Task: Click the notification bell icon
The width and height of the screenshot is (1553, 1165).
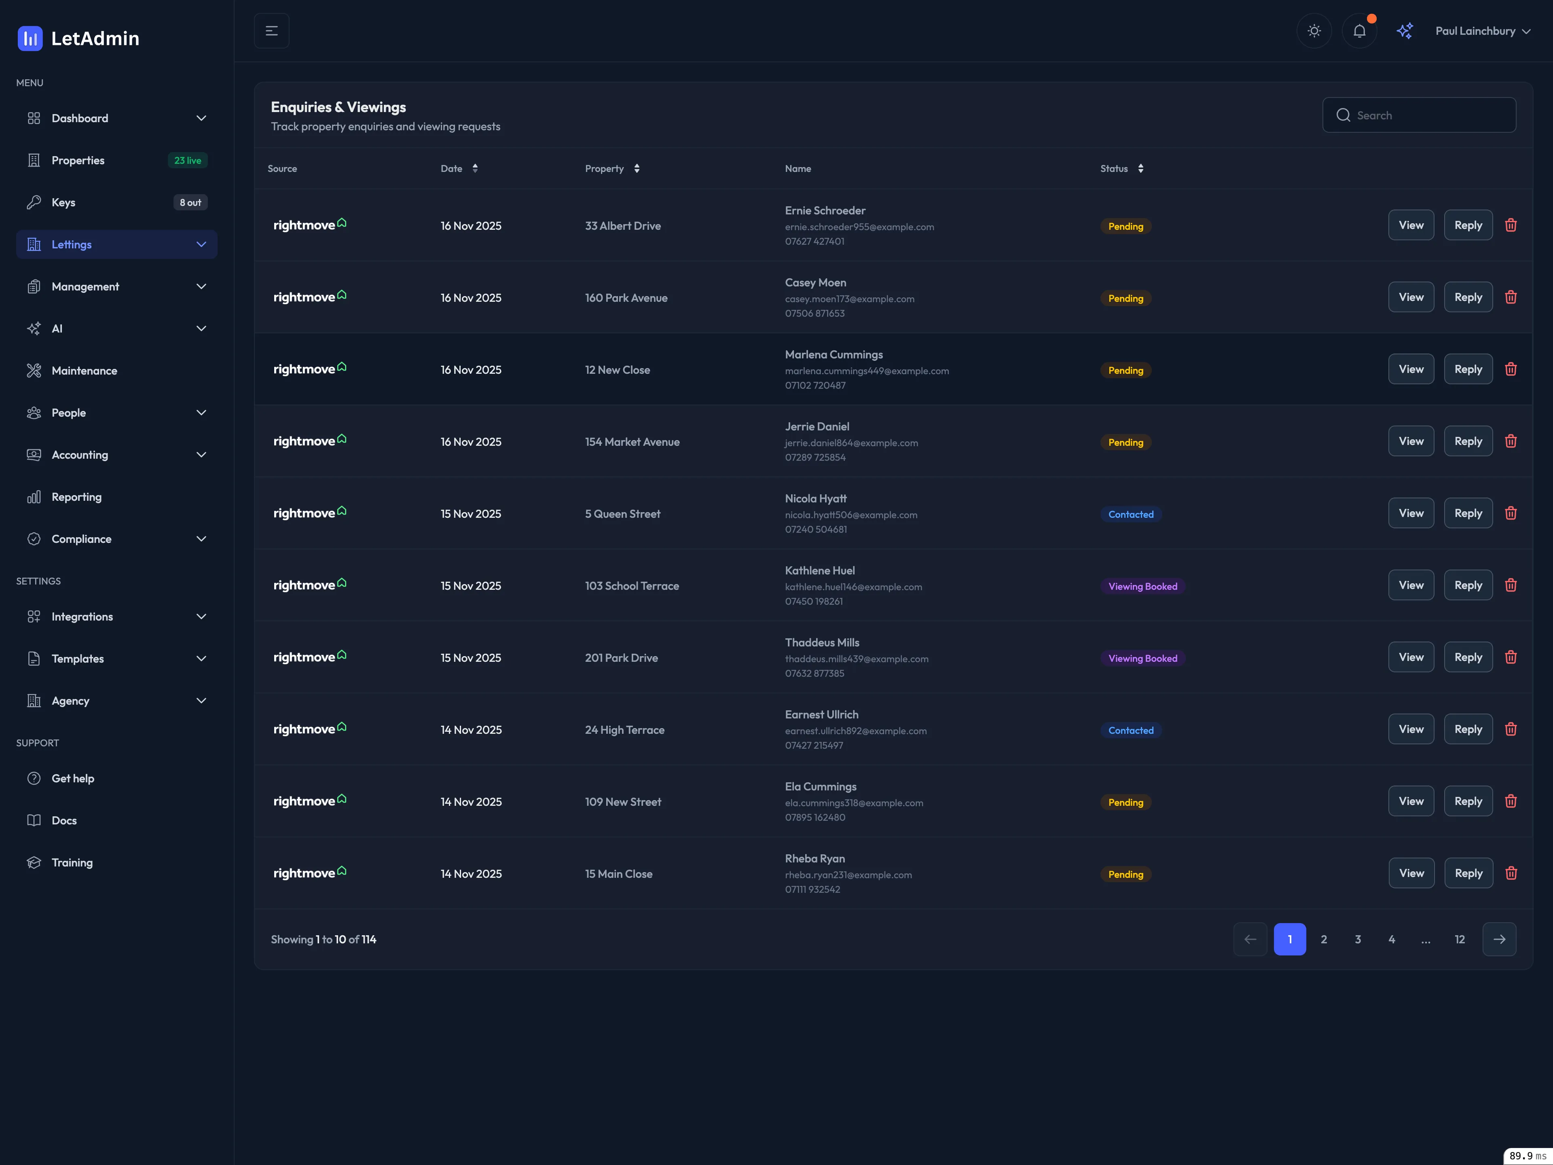Action: 1359,30
